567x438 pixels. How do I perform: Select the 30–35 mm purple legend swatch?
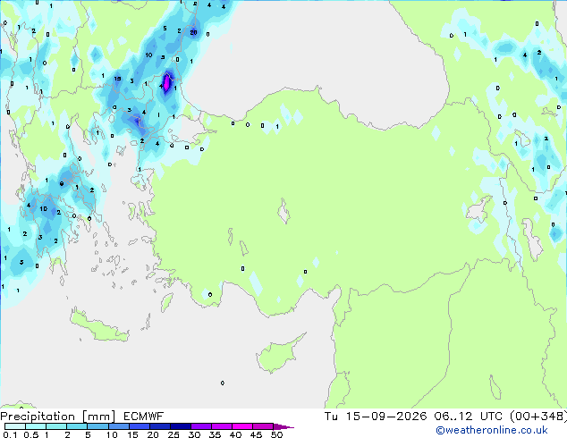pyautogui.click(x=201, y=426)
